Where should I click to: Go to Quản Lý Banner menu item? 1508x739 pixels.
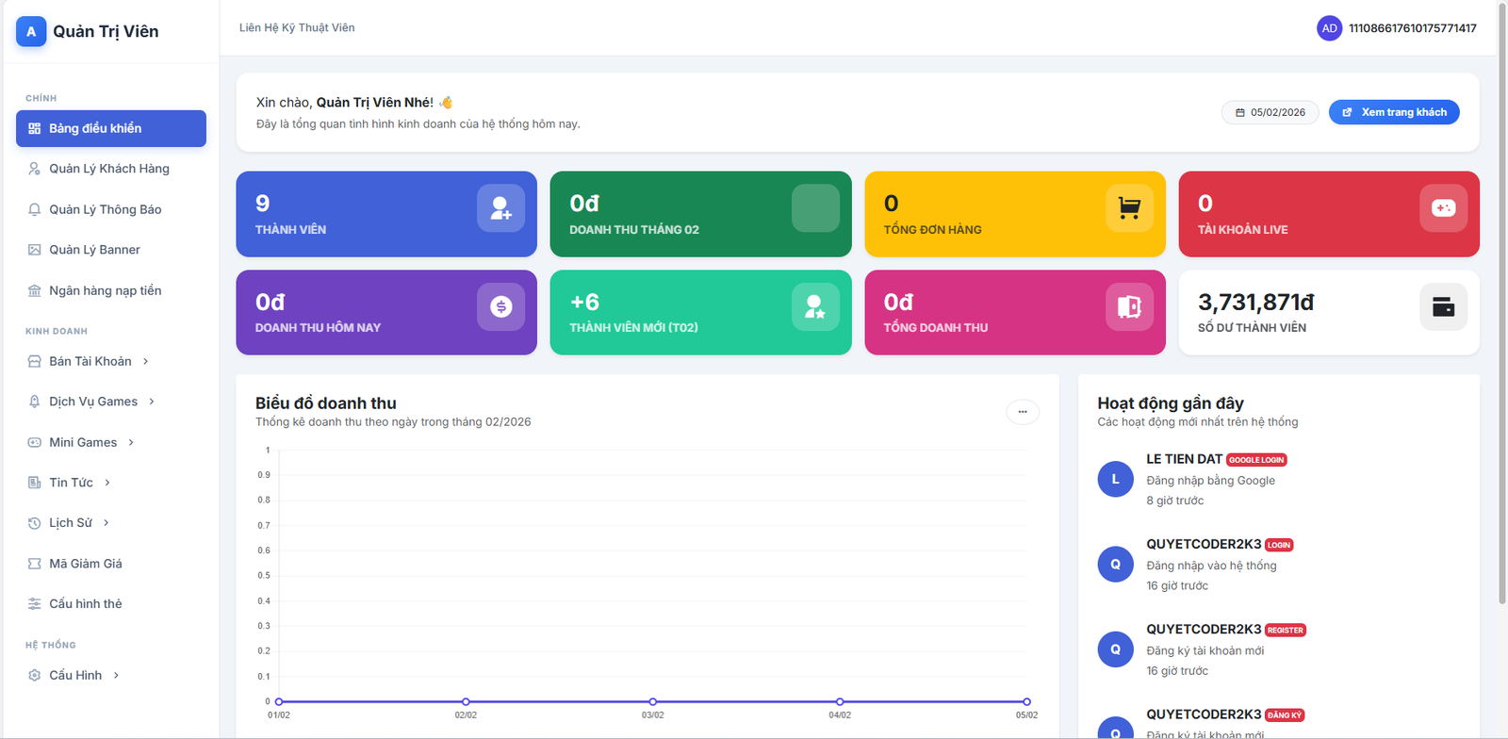(94, 250)
